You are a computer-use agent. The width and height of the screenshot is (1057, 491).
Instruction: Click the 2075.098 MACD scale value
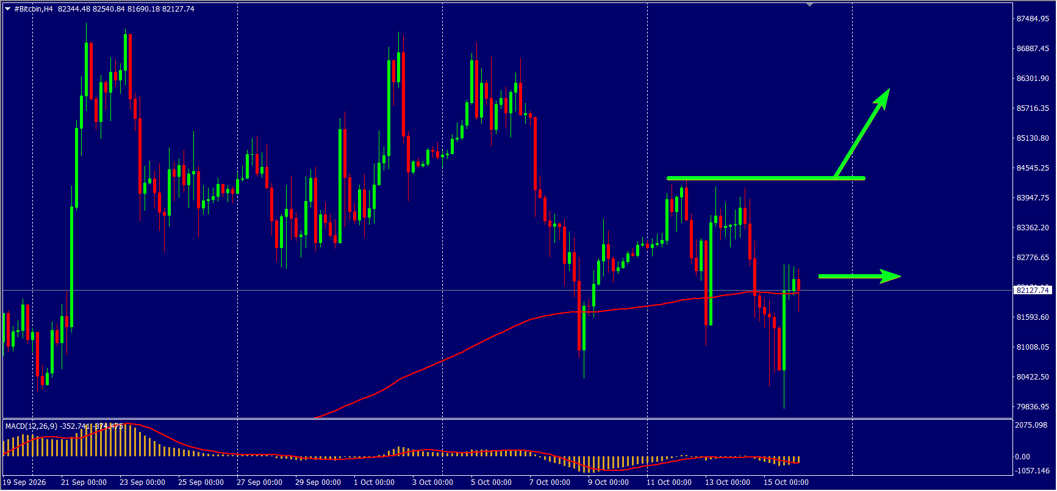[x=1031, y=425]
